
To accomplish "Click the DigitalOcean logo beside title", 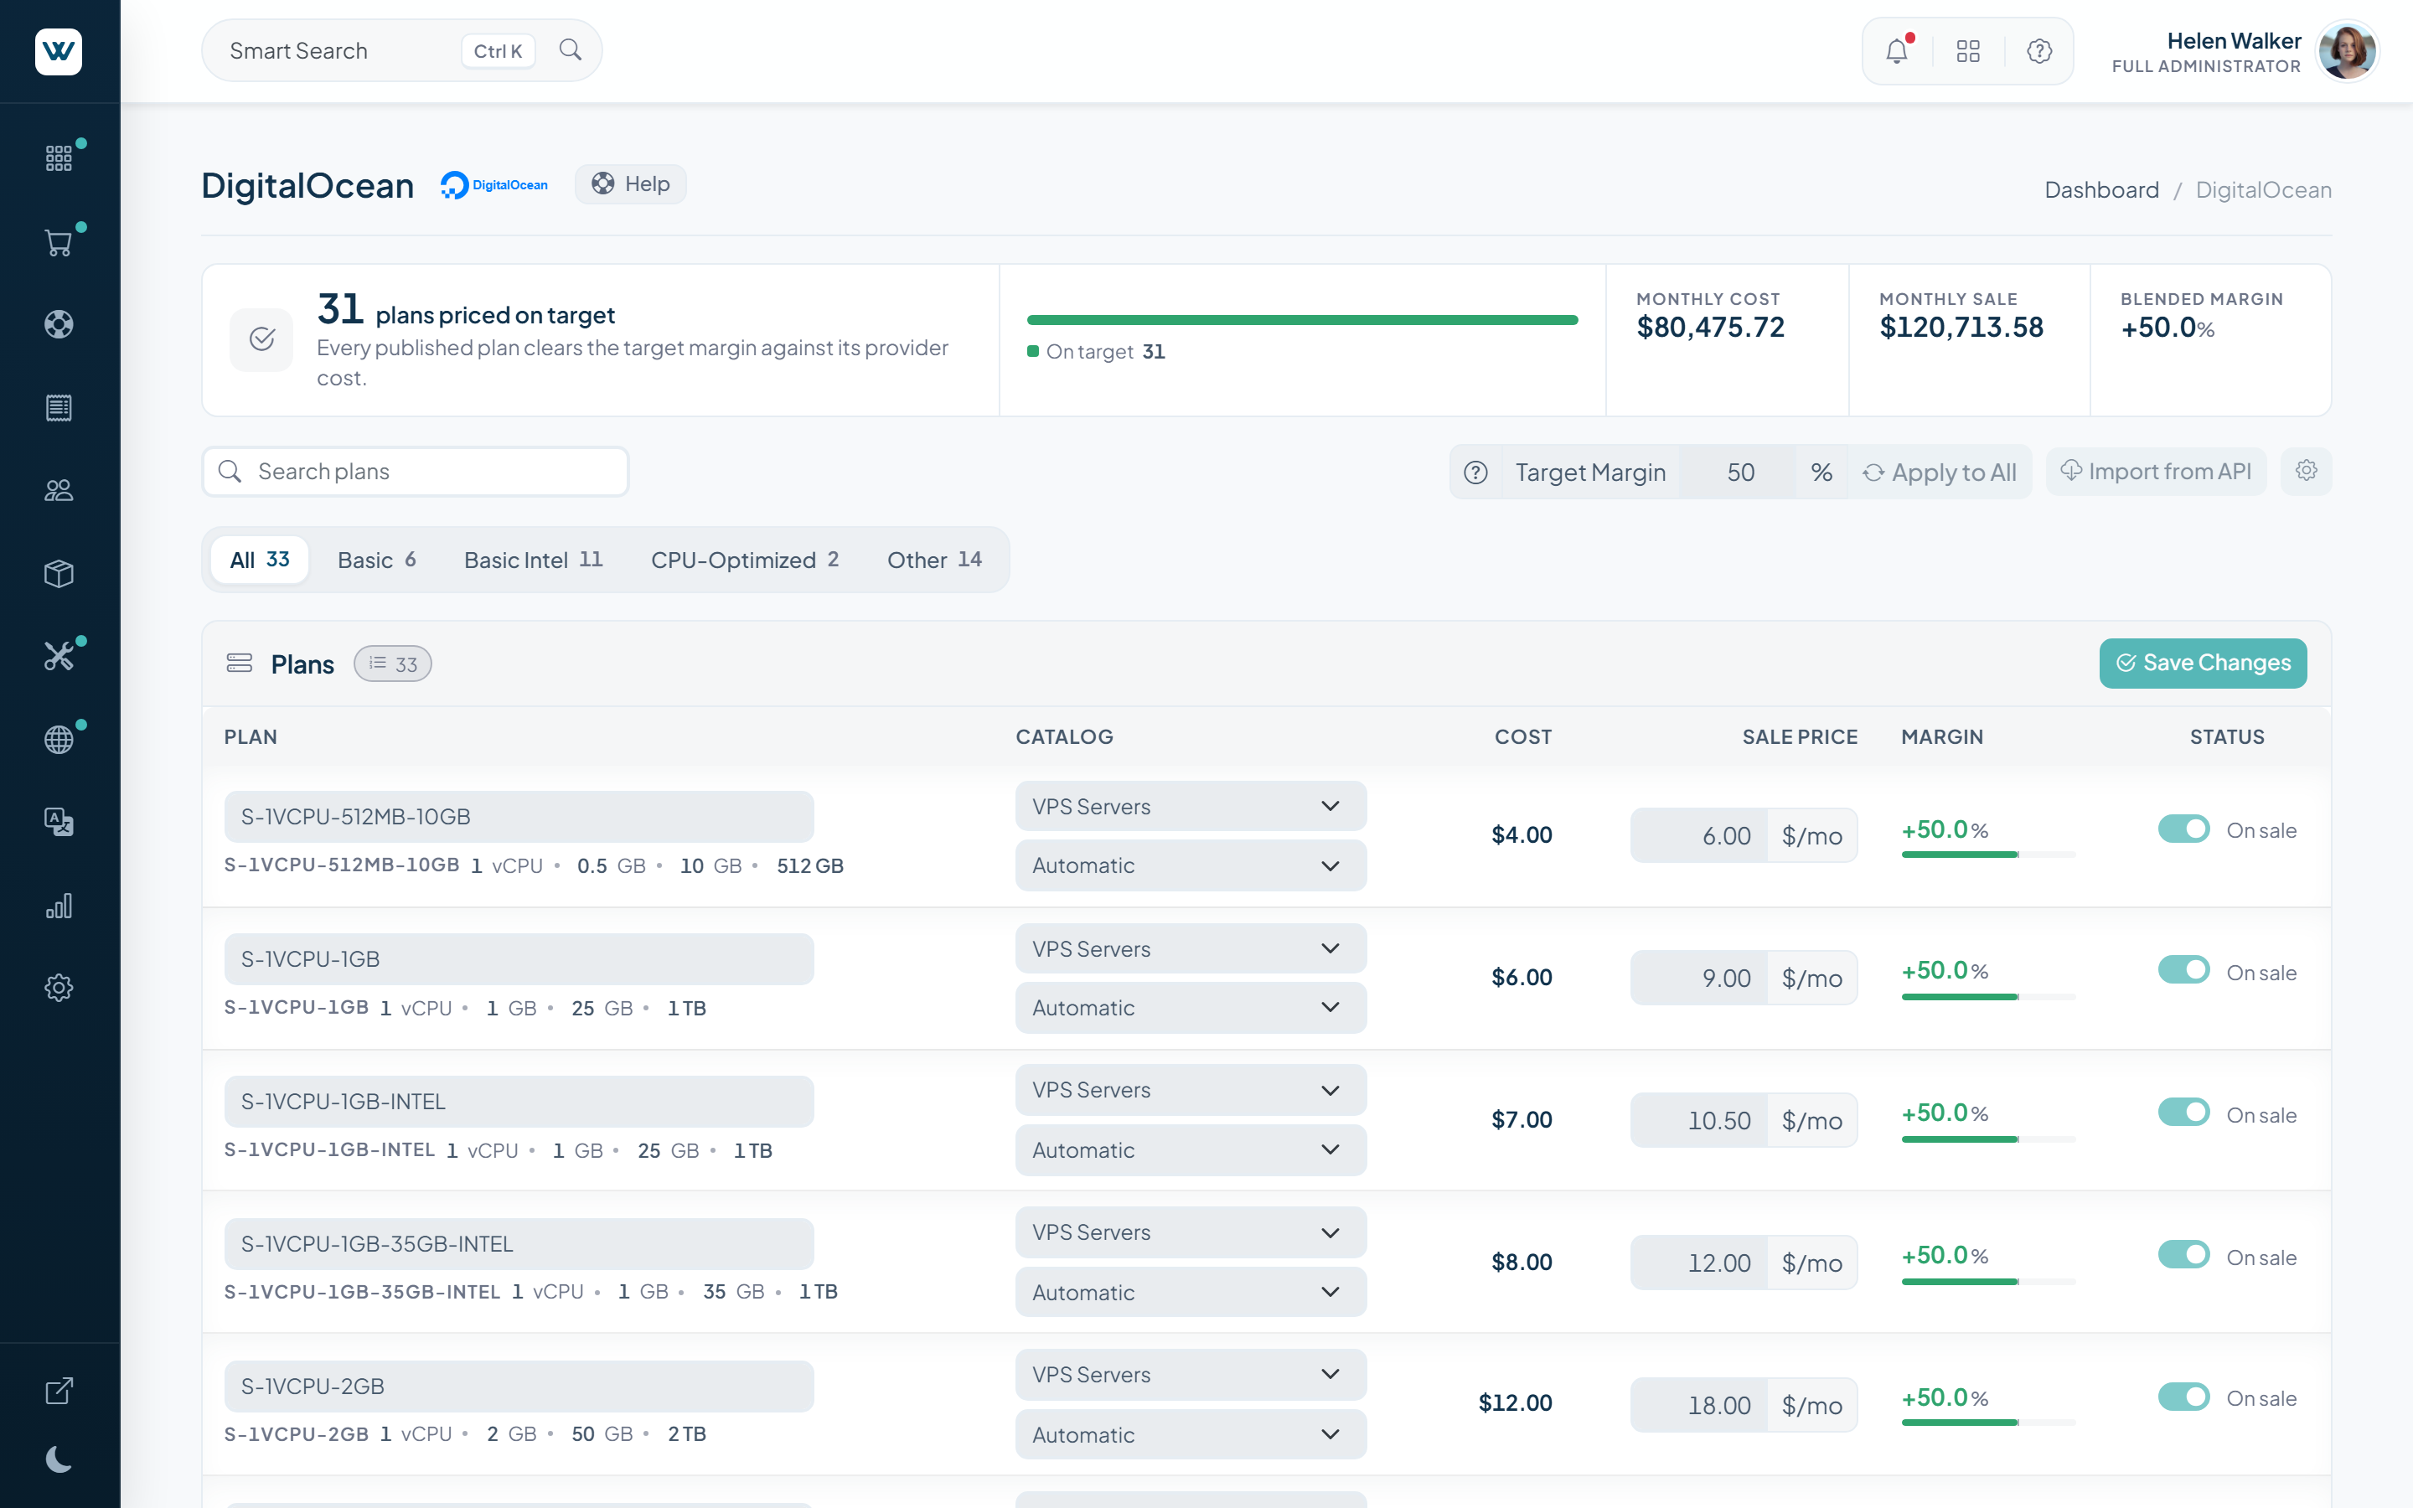I will (x=494, y=185).
